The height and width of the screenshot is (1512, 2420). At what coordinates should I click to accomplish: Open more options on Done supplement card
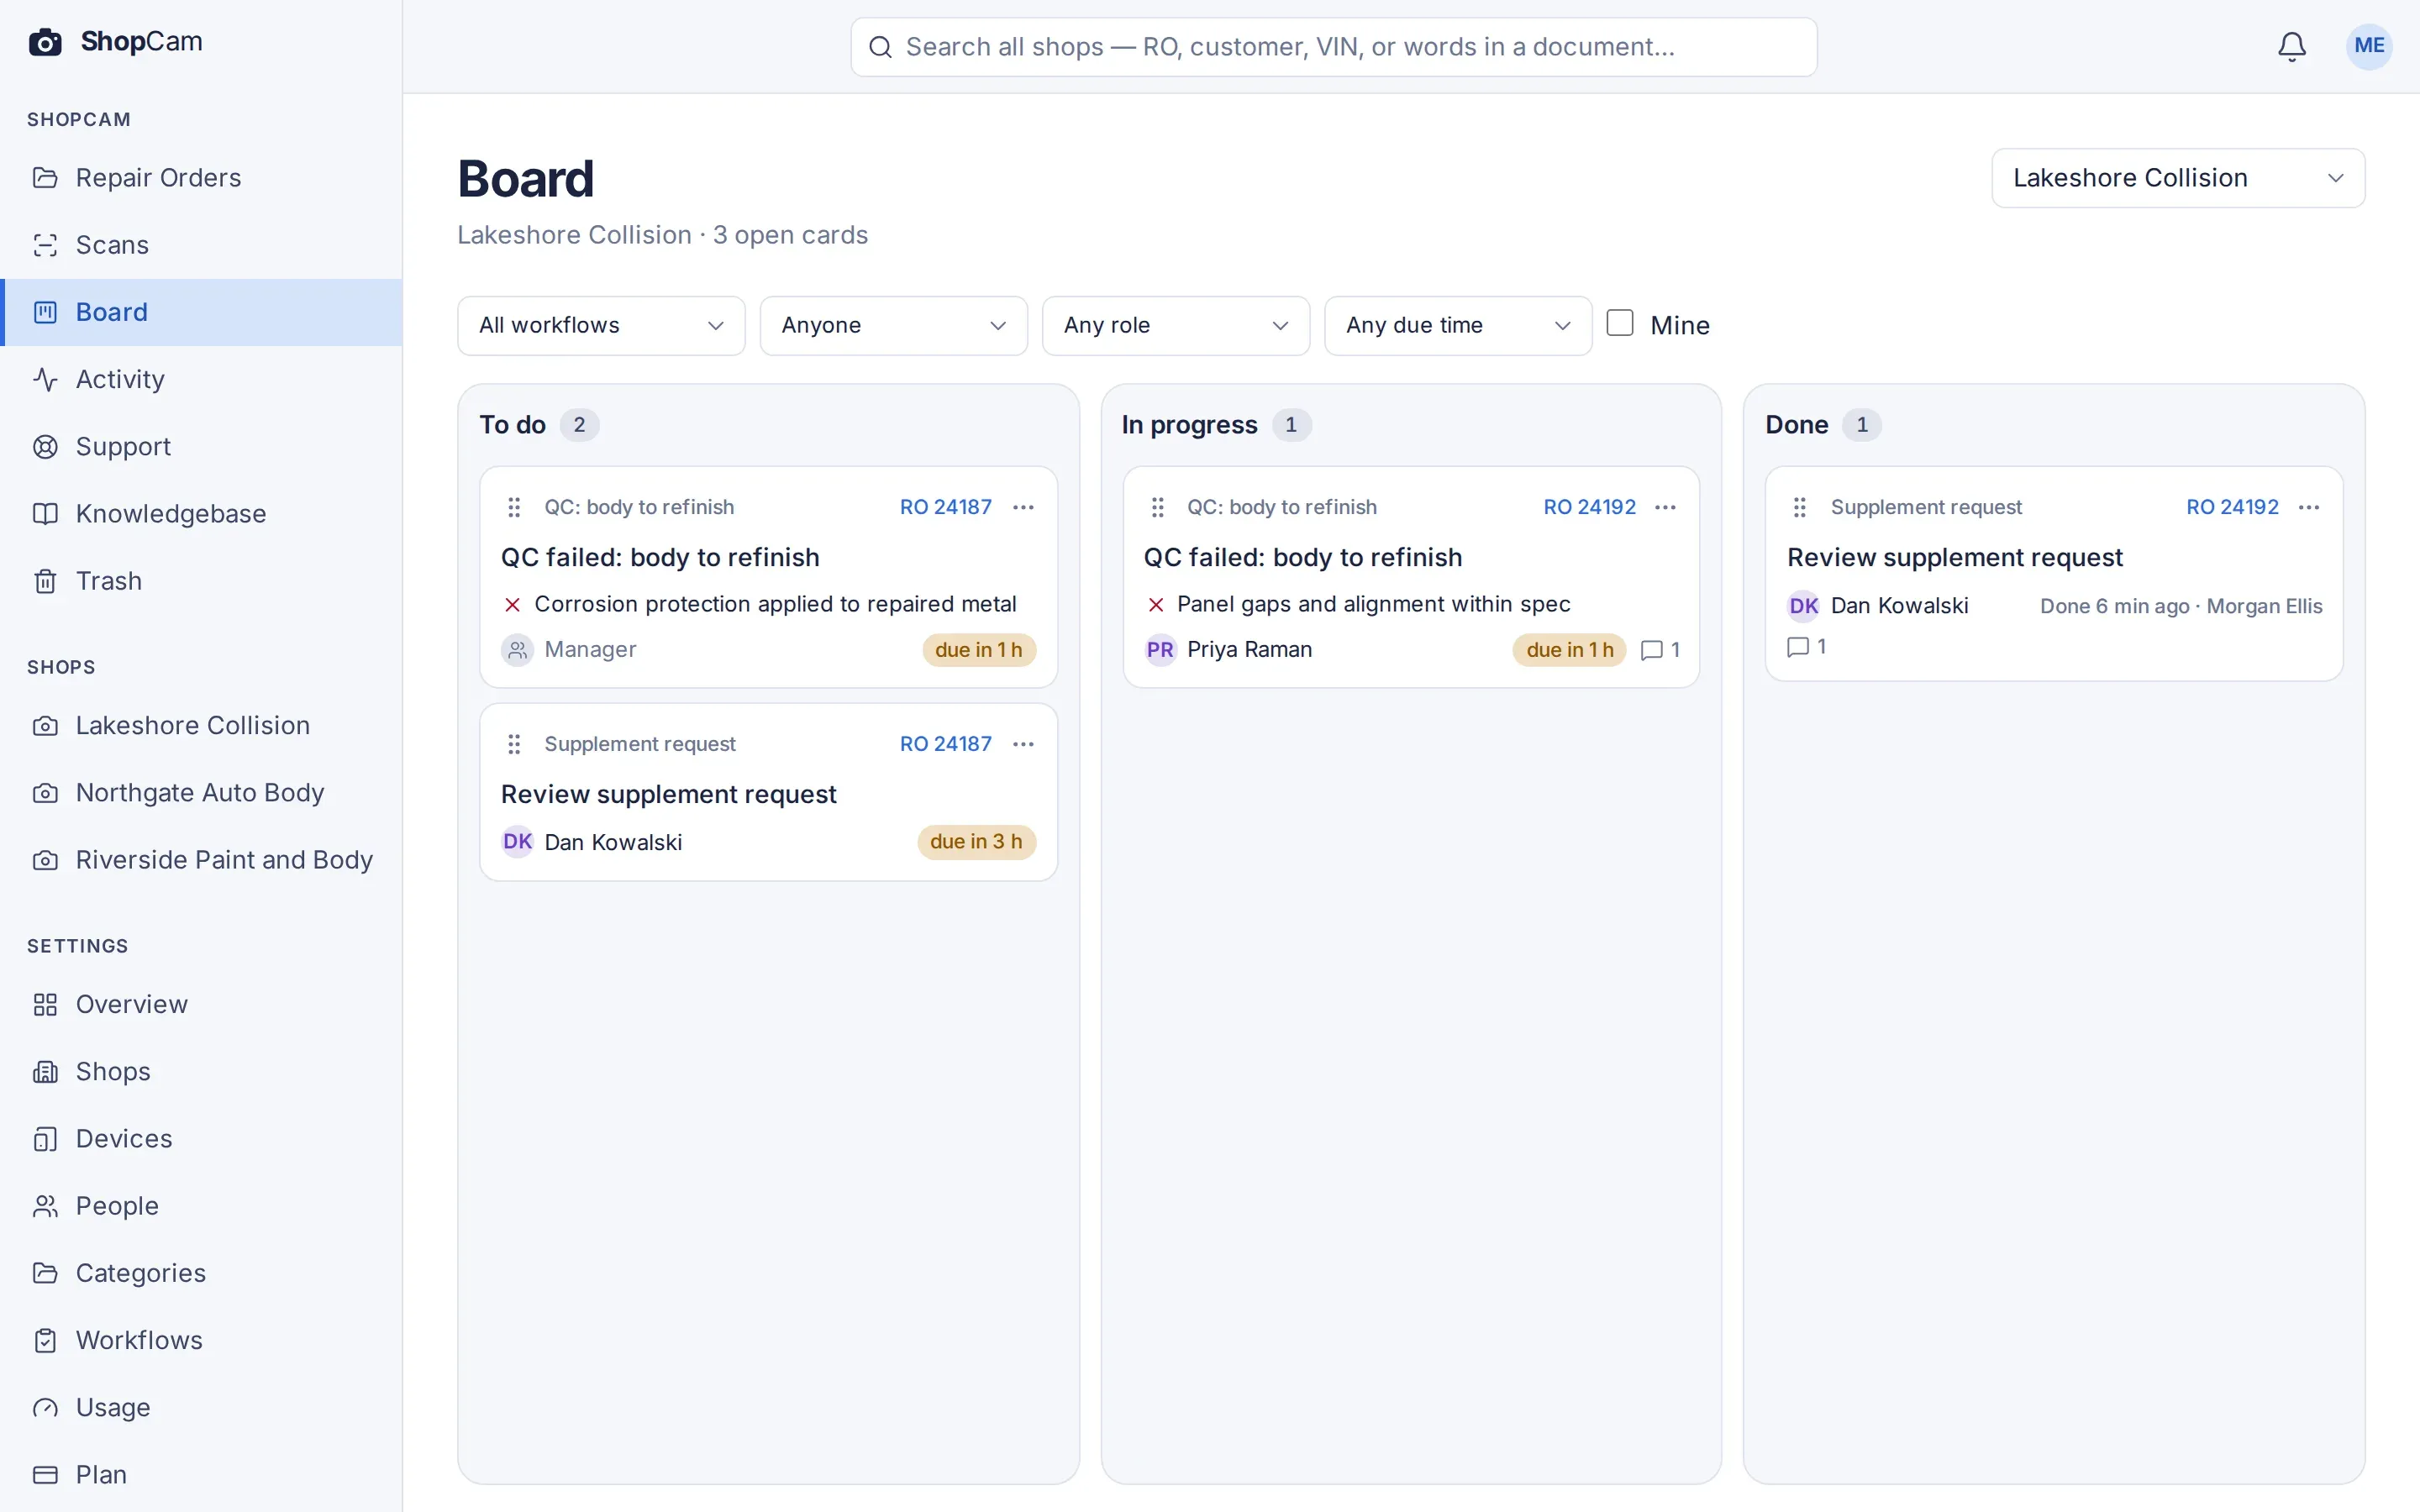[x=2309, y=507]
